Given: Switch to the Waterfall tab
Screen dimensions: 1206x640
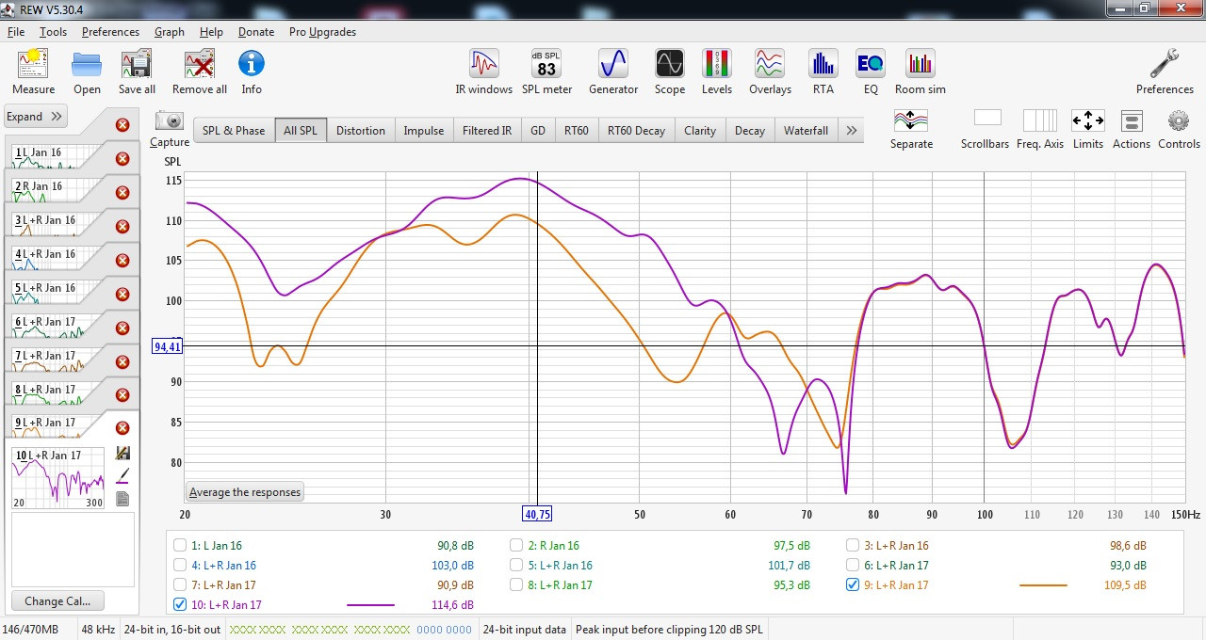Looking at the screenshot, I should tap(806, 131).
